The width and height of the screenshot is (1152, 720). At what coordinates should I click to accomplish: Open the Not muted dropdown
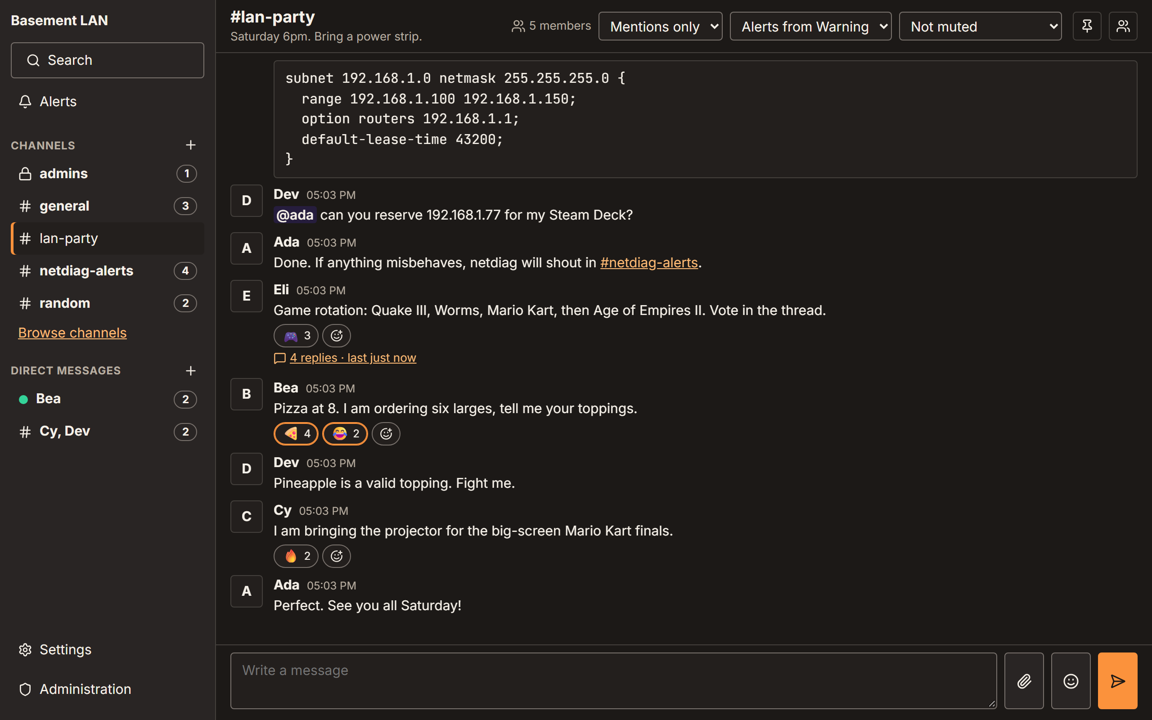(x=980, y=26)
